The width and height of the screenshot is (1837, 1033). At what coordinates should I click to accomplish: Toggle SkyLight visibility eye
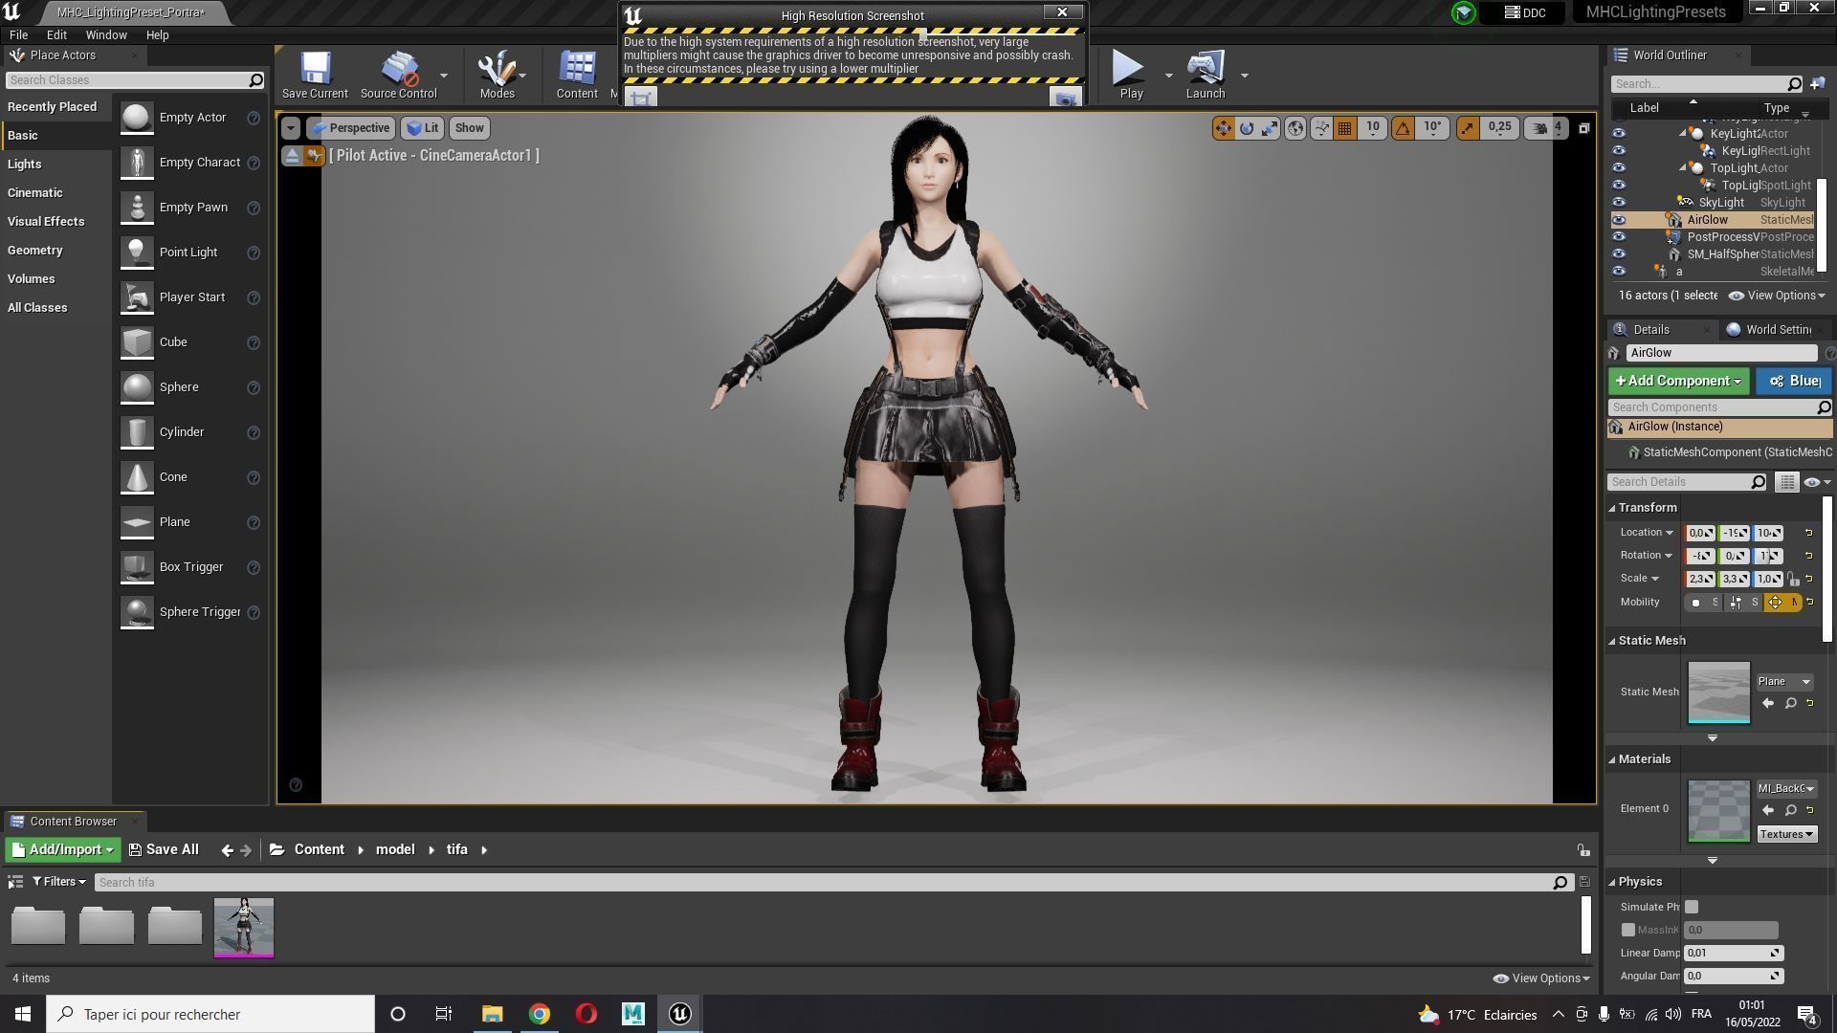1619,203
